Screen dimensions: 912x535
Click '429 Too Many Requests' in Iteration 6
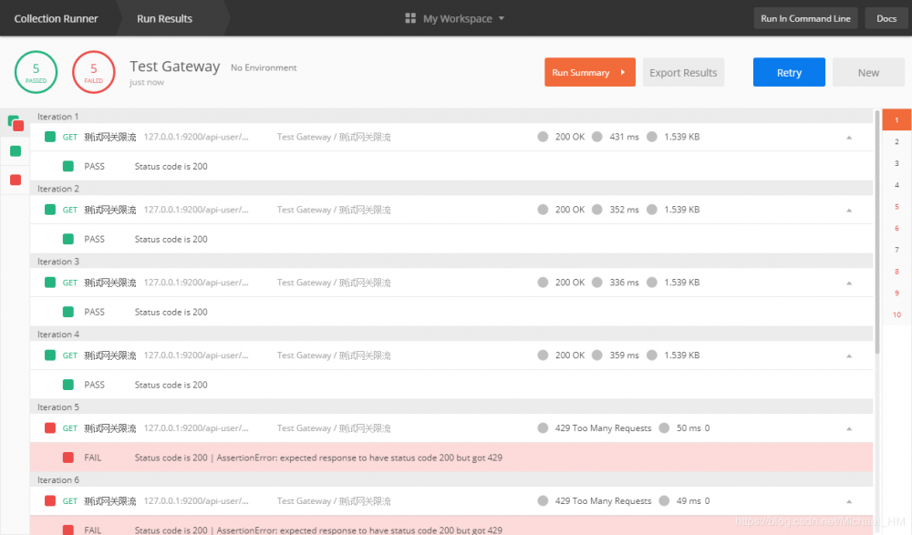(603, 500)
